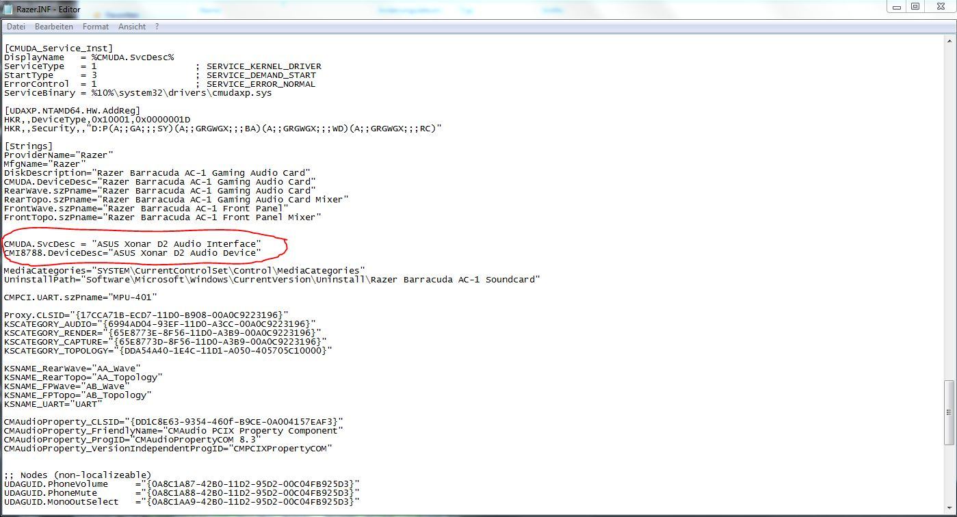
Task: Click the KSNAME_FPWave line
Action: (66, 386)
